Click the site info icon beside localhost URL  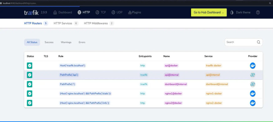[x=1, y=3]
